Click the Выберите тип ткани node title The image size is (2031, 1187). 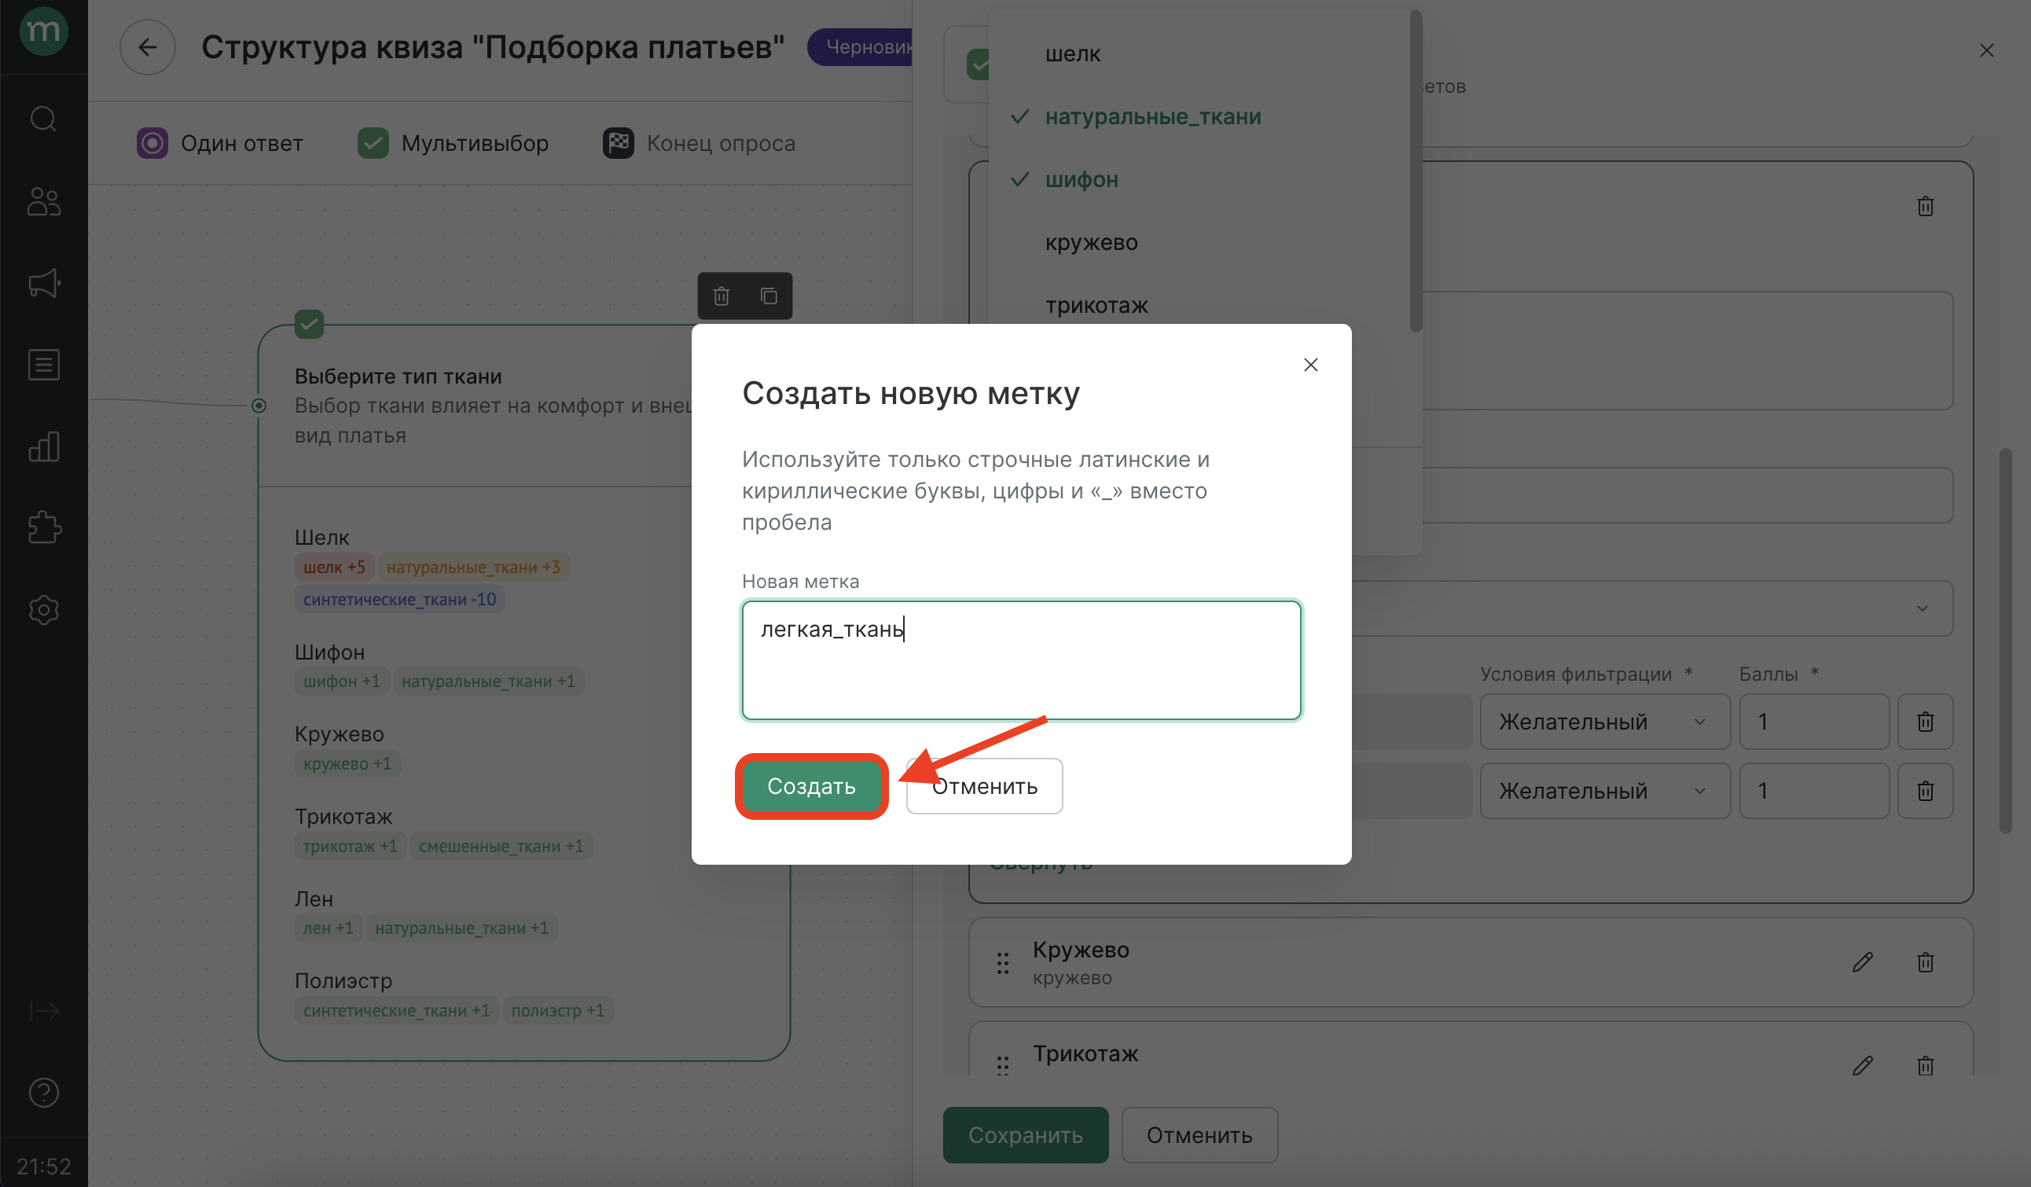[398, 377]
